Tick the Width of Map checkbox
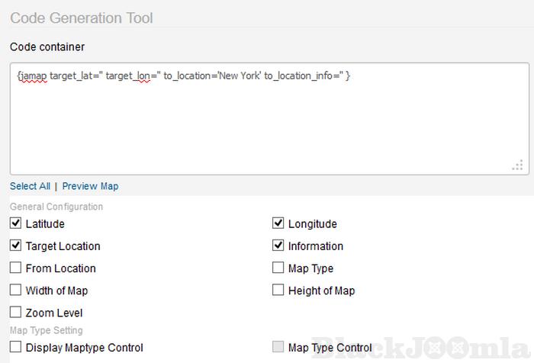Image resolution: width=534 pixels, height=363 pixels. pos(16,290)
